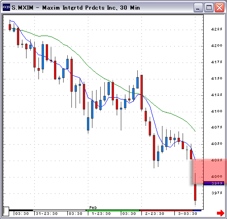Click the 4125 price axis label
227x219 pixels.
(216, 95)
